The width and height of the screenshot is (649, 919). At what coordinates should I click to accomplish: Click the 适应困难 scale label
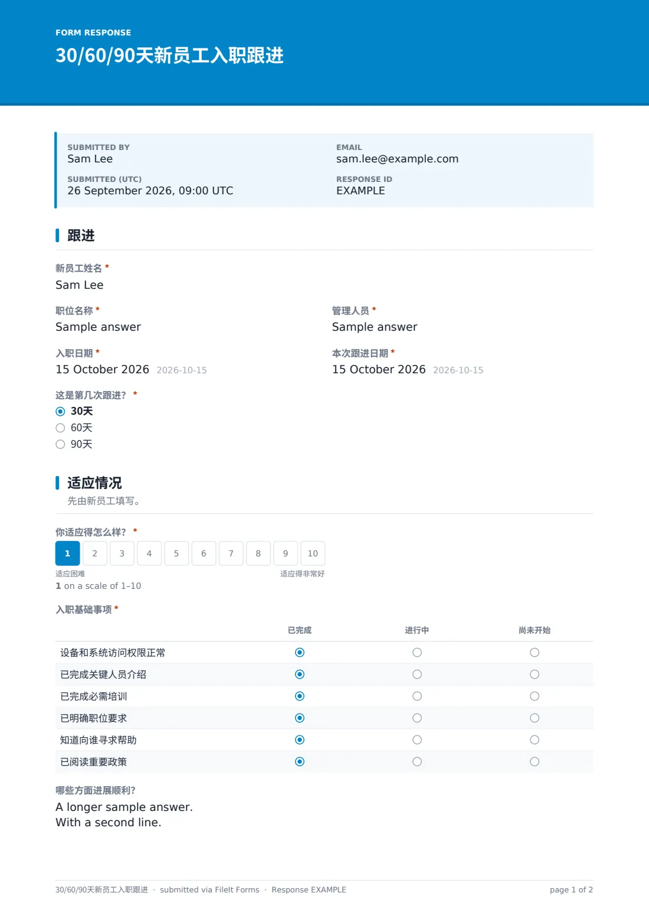70,573
